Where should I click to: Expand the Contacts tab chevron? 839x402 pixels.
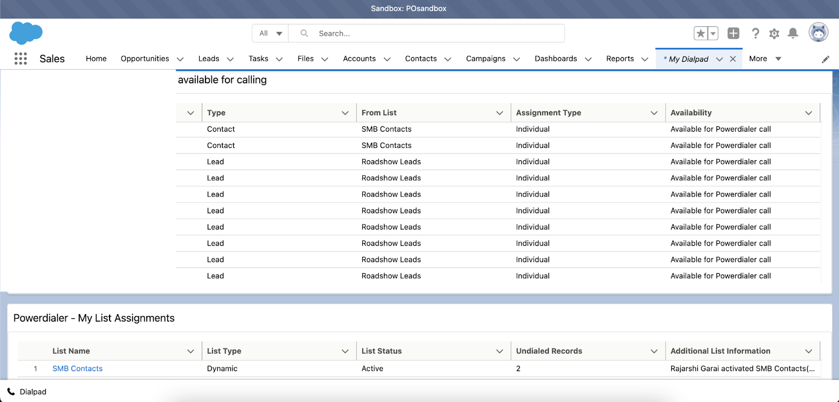coord(448,59)
